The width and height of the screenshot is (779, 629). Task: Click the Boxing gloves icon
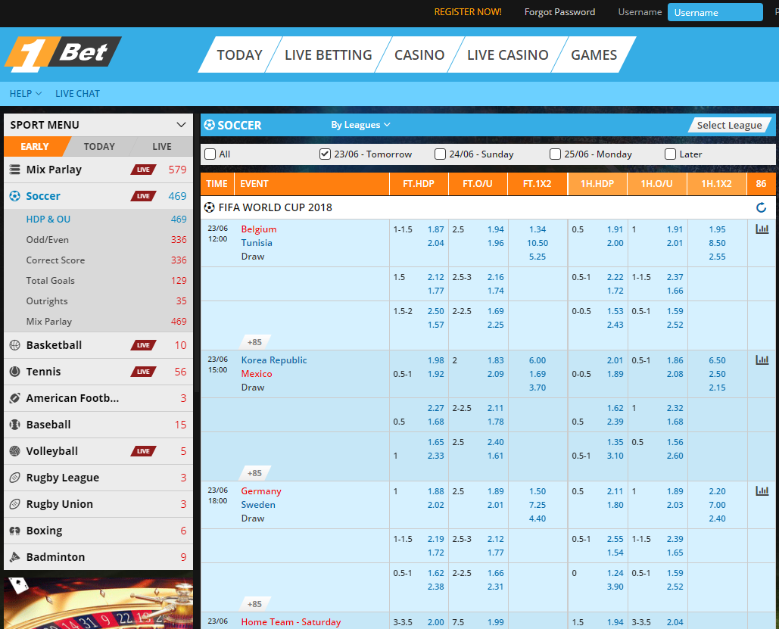click(15, 531)
